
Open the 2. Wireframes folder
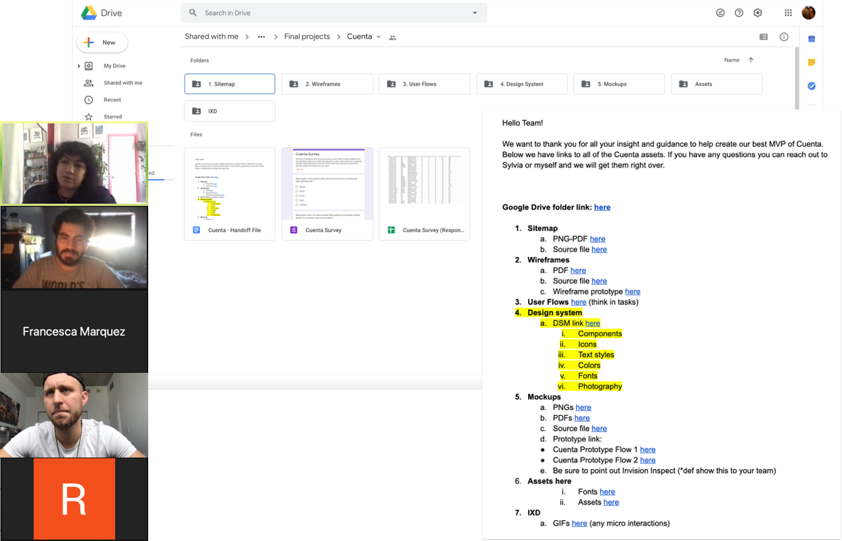[x=327, y=84]
